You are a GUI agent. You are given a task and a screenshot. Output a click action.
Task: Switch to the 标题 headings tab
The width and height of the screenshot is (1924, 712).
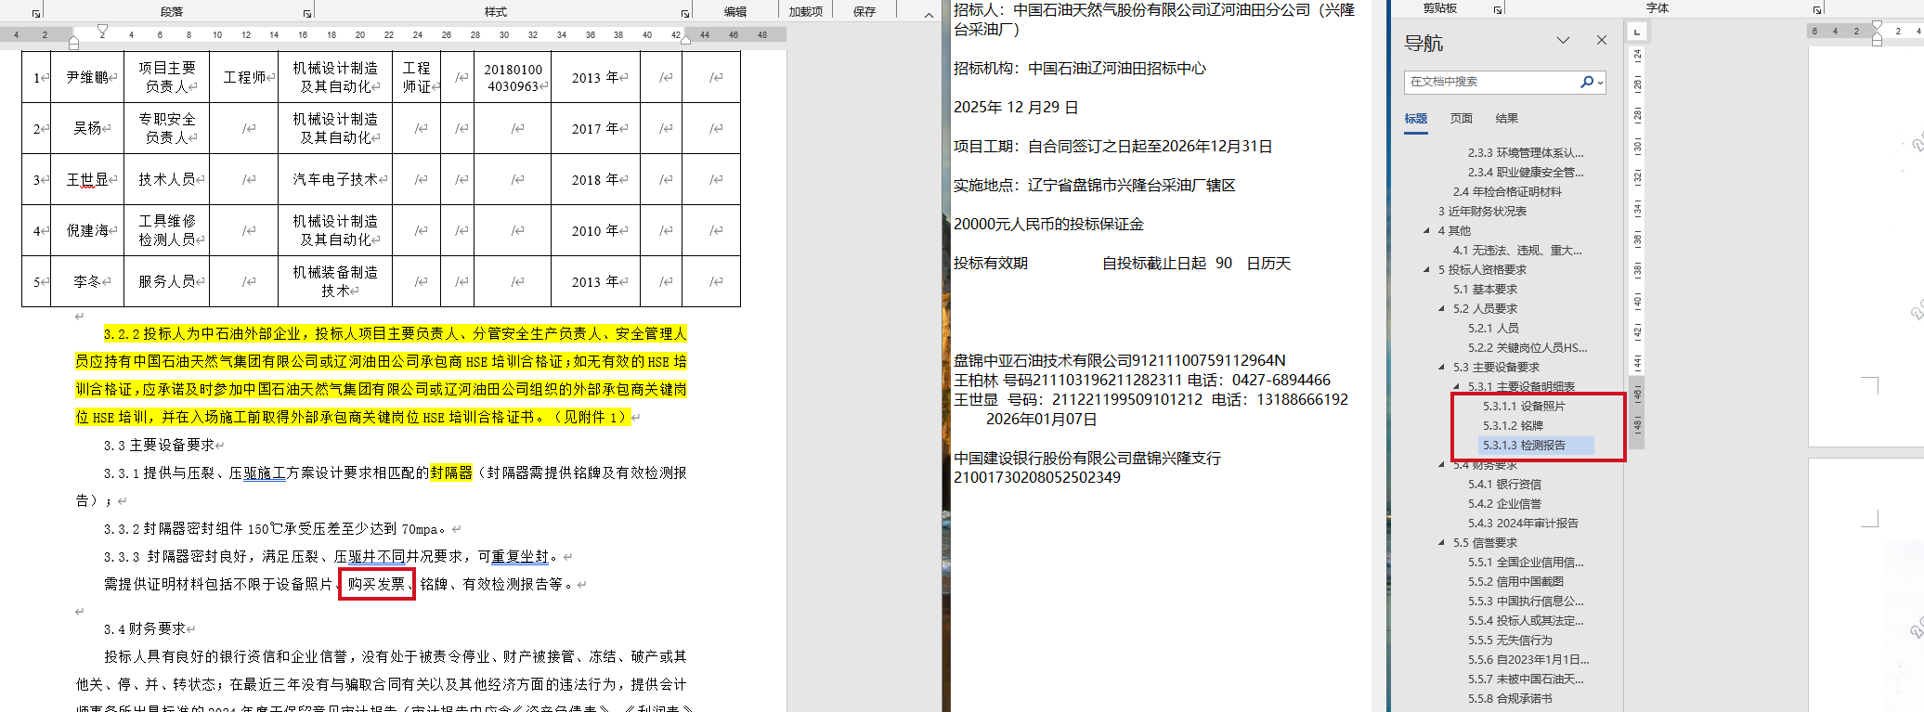(x=1416, y=119)
